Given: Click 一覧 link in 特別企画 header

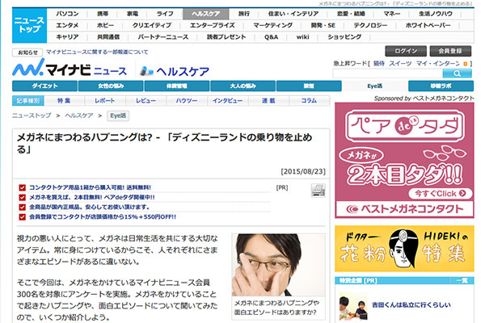Looking at the screenshot, I should (x=462, y=280).
